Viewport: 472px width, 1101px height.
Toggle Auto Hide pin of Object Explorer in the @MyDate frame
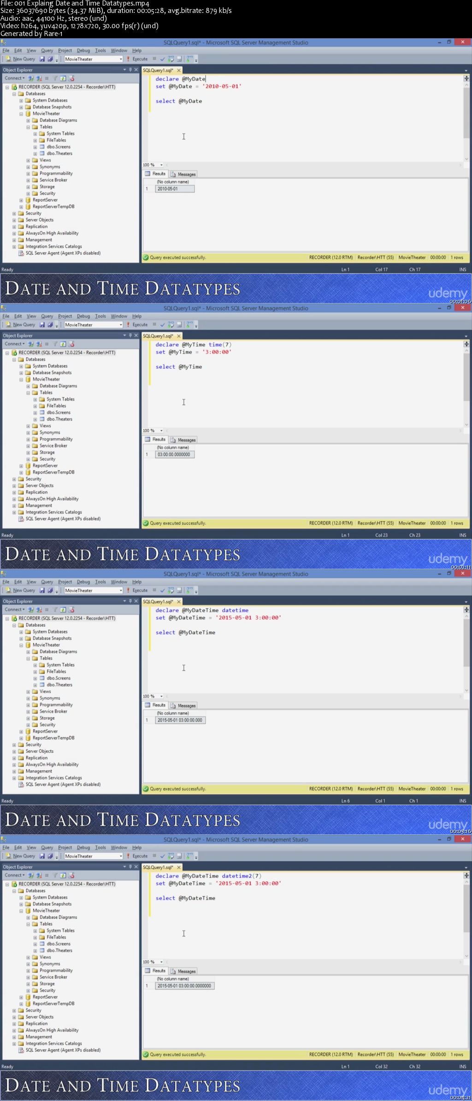[130, 70]
